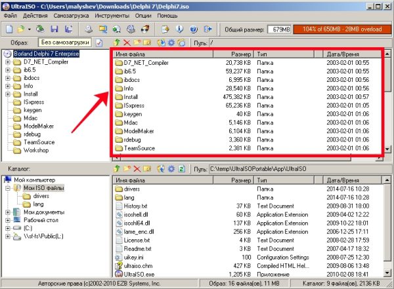
Task: Expand the Install tree node
Action: 8,94
